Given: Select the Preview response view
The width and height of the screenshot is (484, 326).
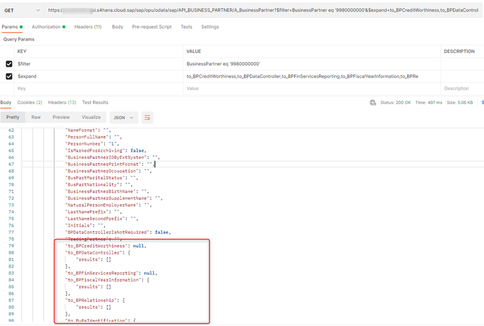Looking at the screenshot, I should click(x=61, y=117).
